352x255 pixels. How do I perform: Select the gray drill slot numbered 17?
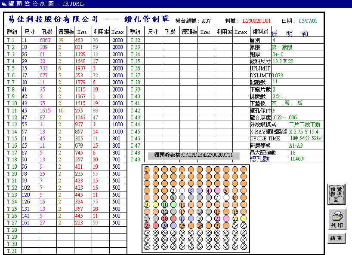point(147,219)
